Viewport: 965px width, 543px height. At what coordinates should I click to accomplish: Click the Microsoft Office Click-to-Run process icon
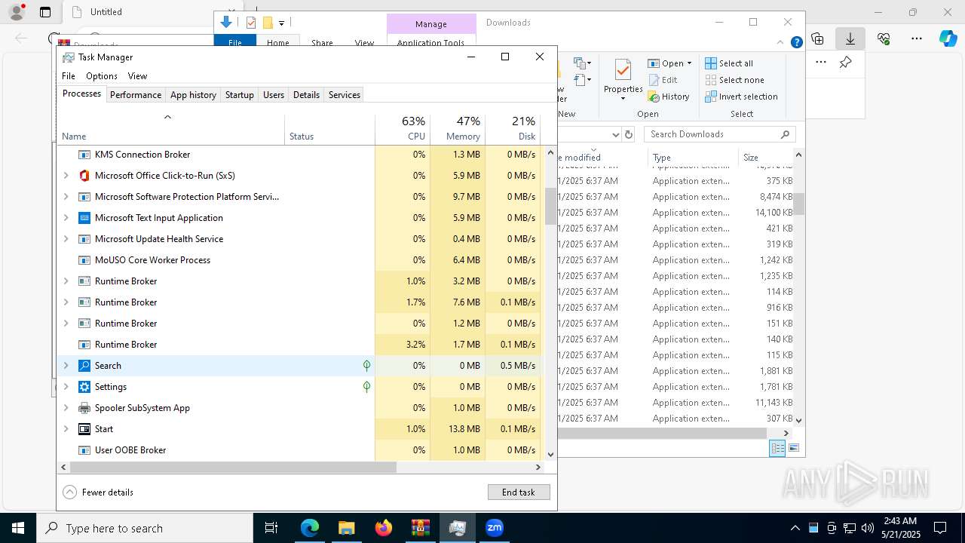tap(84, 176)
